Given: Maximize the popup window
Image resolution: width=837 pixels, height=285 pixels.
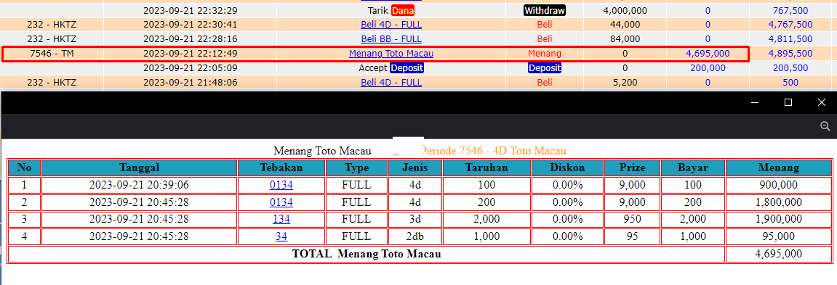Looking at the screenshot, I should pos(788,102).
